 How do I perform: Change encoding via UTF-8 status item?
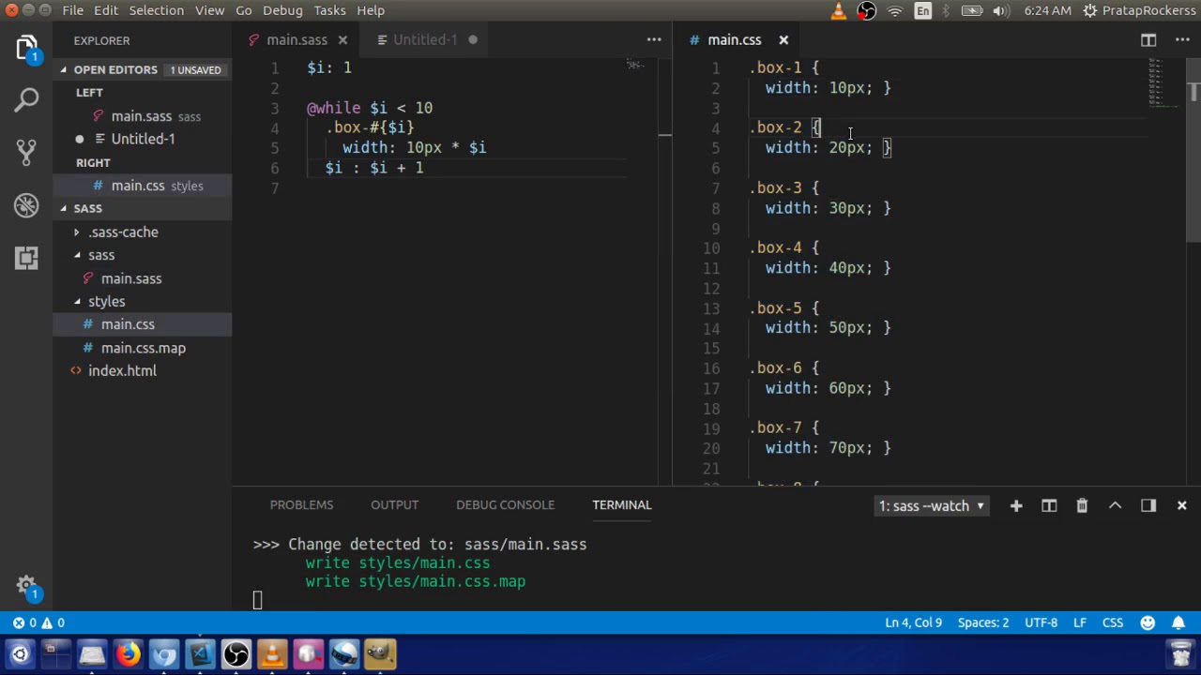1041,622
